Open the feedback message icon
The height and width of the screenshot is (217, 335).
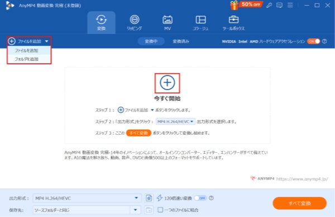point(279,6)
